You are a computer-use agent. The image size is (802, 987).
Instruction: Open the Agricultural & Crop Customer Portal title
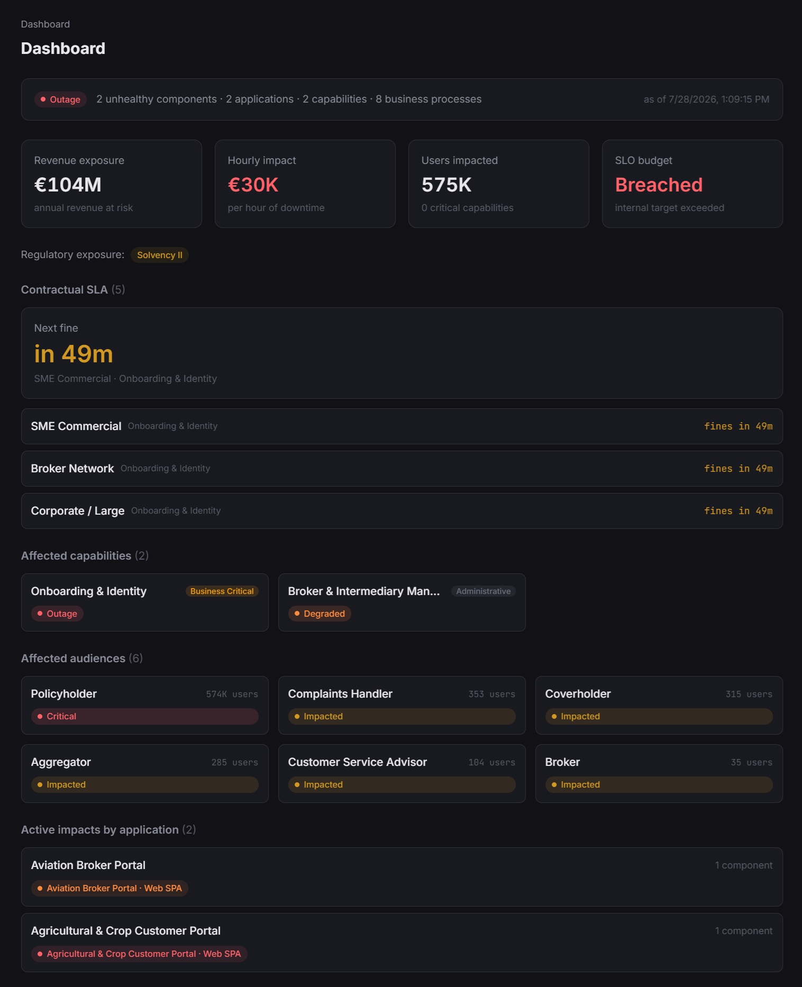126,931
